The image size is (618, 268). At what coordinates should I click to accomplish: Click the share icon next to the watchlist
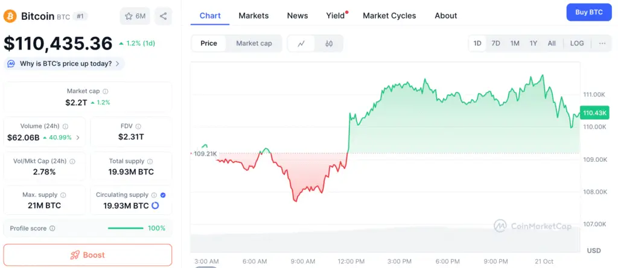164,16
